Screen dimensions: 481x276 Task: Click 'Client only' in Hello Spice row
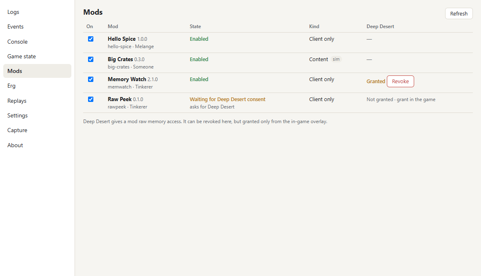pyautogui.click(x=322, y=39)
